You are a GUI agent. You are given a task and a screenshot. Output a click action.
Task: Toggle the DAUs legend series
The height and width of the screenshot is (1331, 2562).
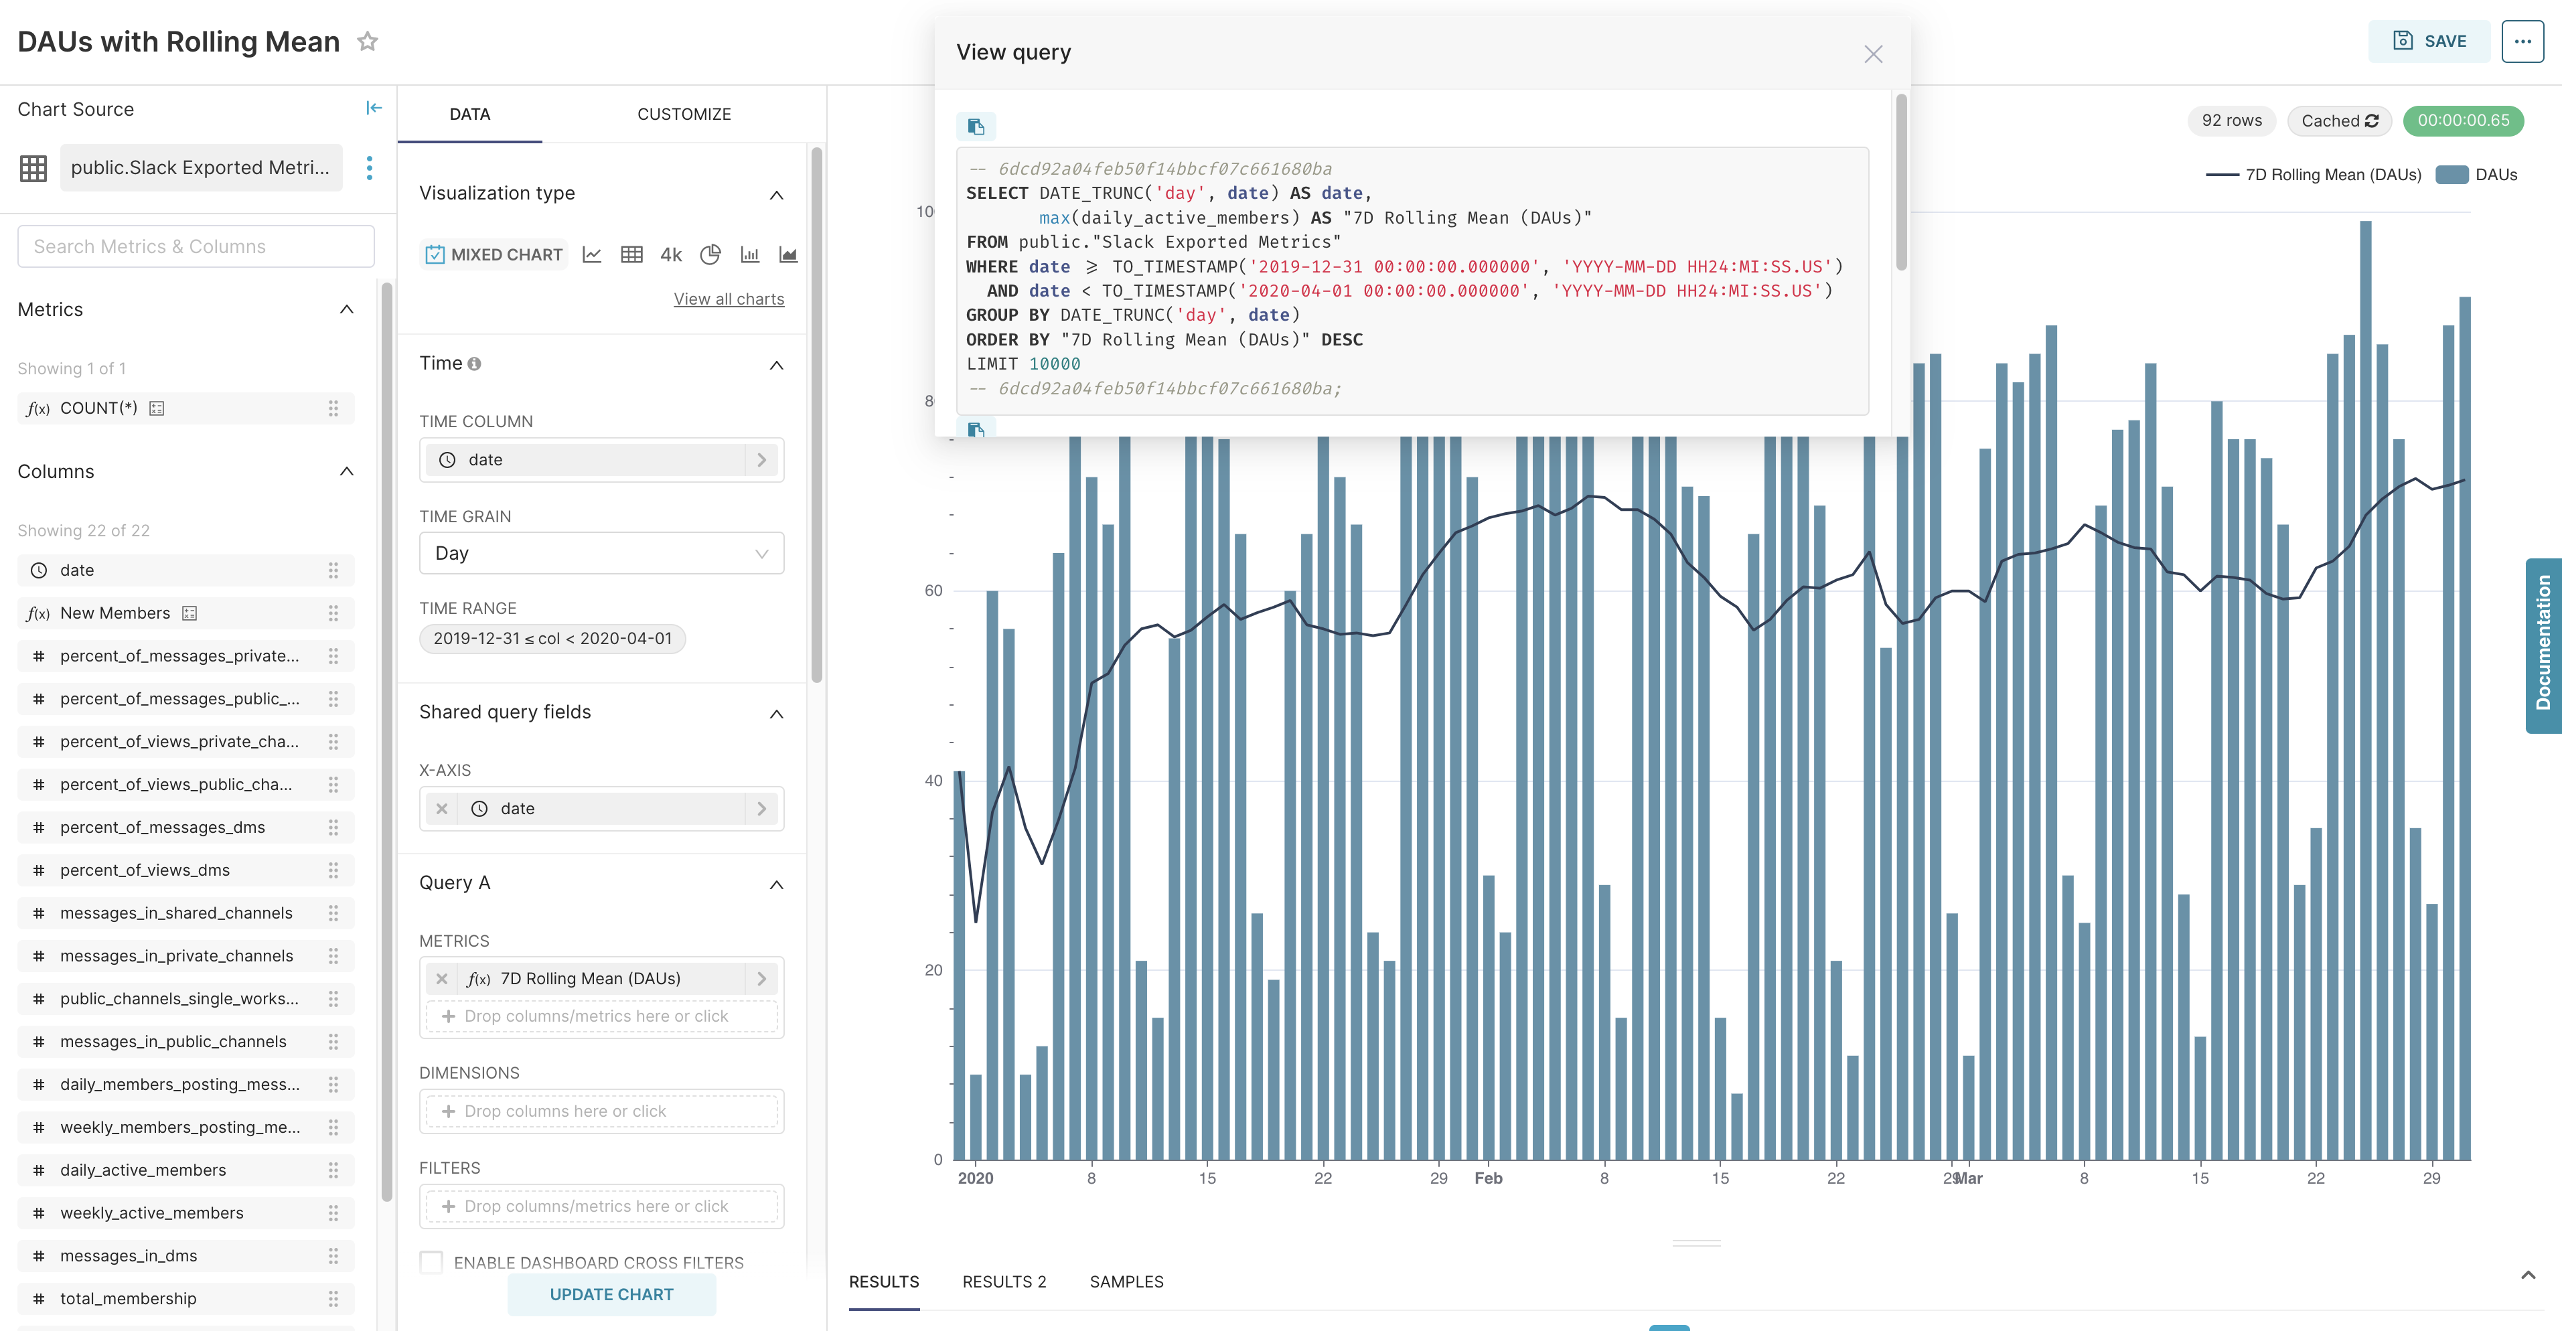2476,175
